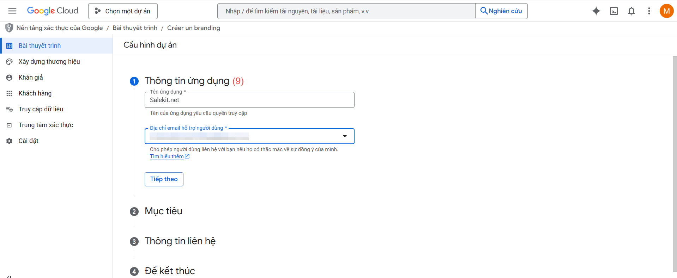Viewport: 677px width, 278px height.
Task: Expand the Thông tin liên hệ step
Action: pyautogui.click(x=180, y=241)
